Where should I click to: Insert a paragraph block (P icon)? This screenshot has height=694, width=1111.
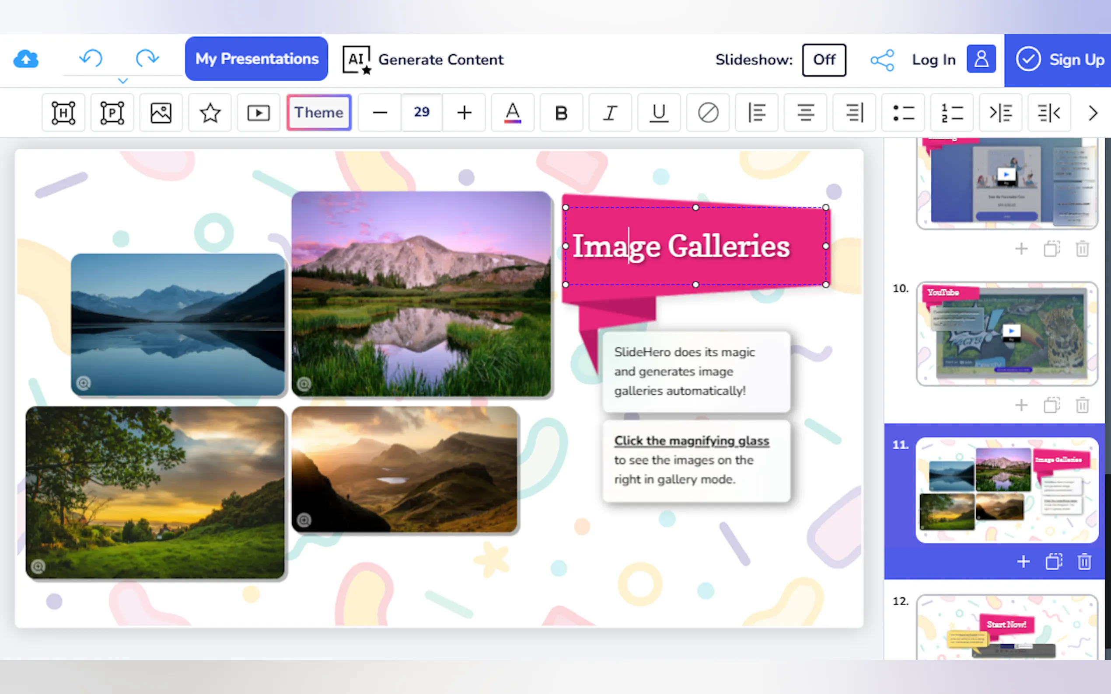112,113
